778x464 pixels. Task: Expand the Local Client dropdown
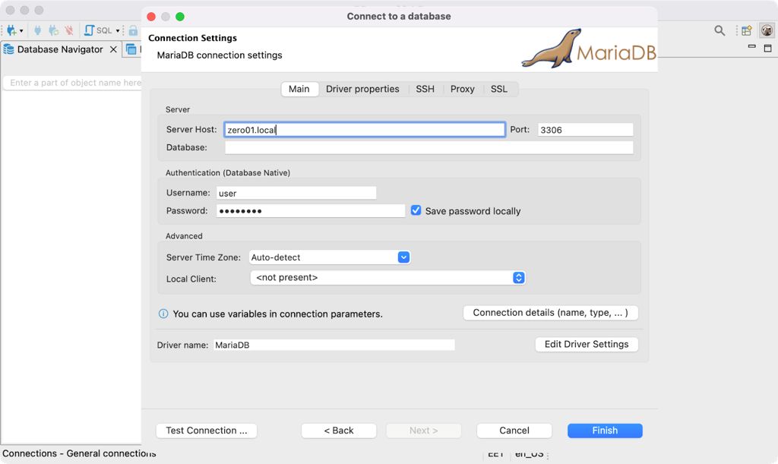tap(519, 278)
